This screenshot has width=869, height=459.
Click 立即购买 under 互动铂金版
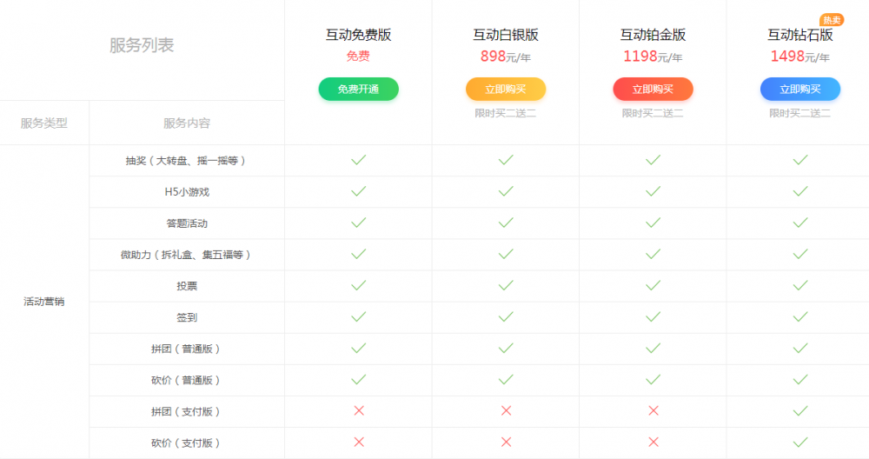[653, 90]
